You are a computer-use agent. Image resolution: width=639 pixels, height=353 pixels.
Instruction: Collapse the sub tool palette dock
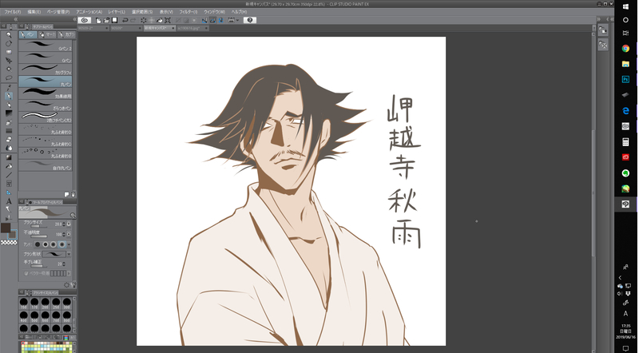pos(75,19)
